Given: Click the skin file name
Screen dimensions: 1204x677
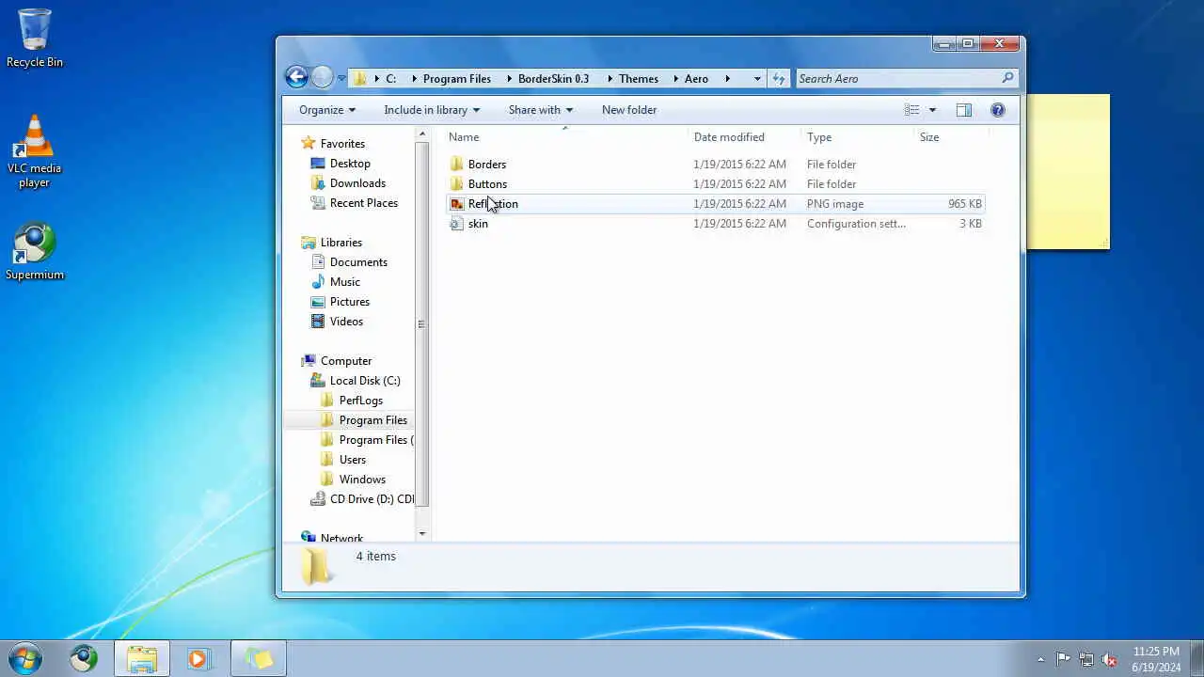Looking at the screenshot, I should [x=478, y=224].
